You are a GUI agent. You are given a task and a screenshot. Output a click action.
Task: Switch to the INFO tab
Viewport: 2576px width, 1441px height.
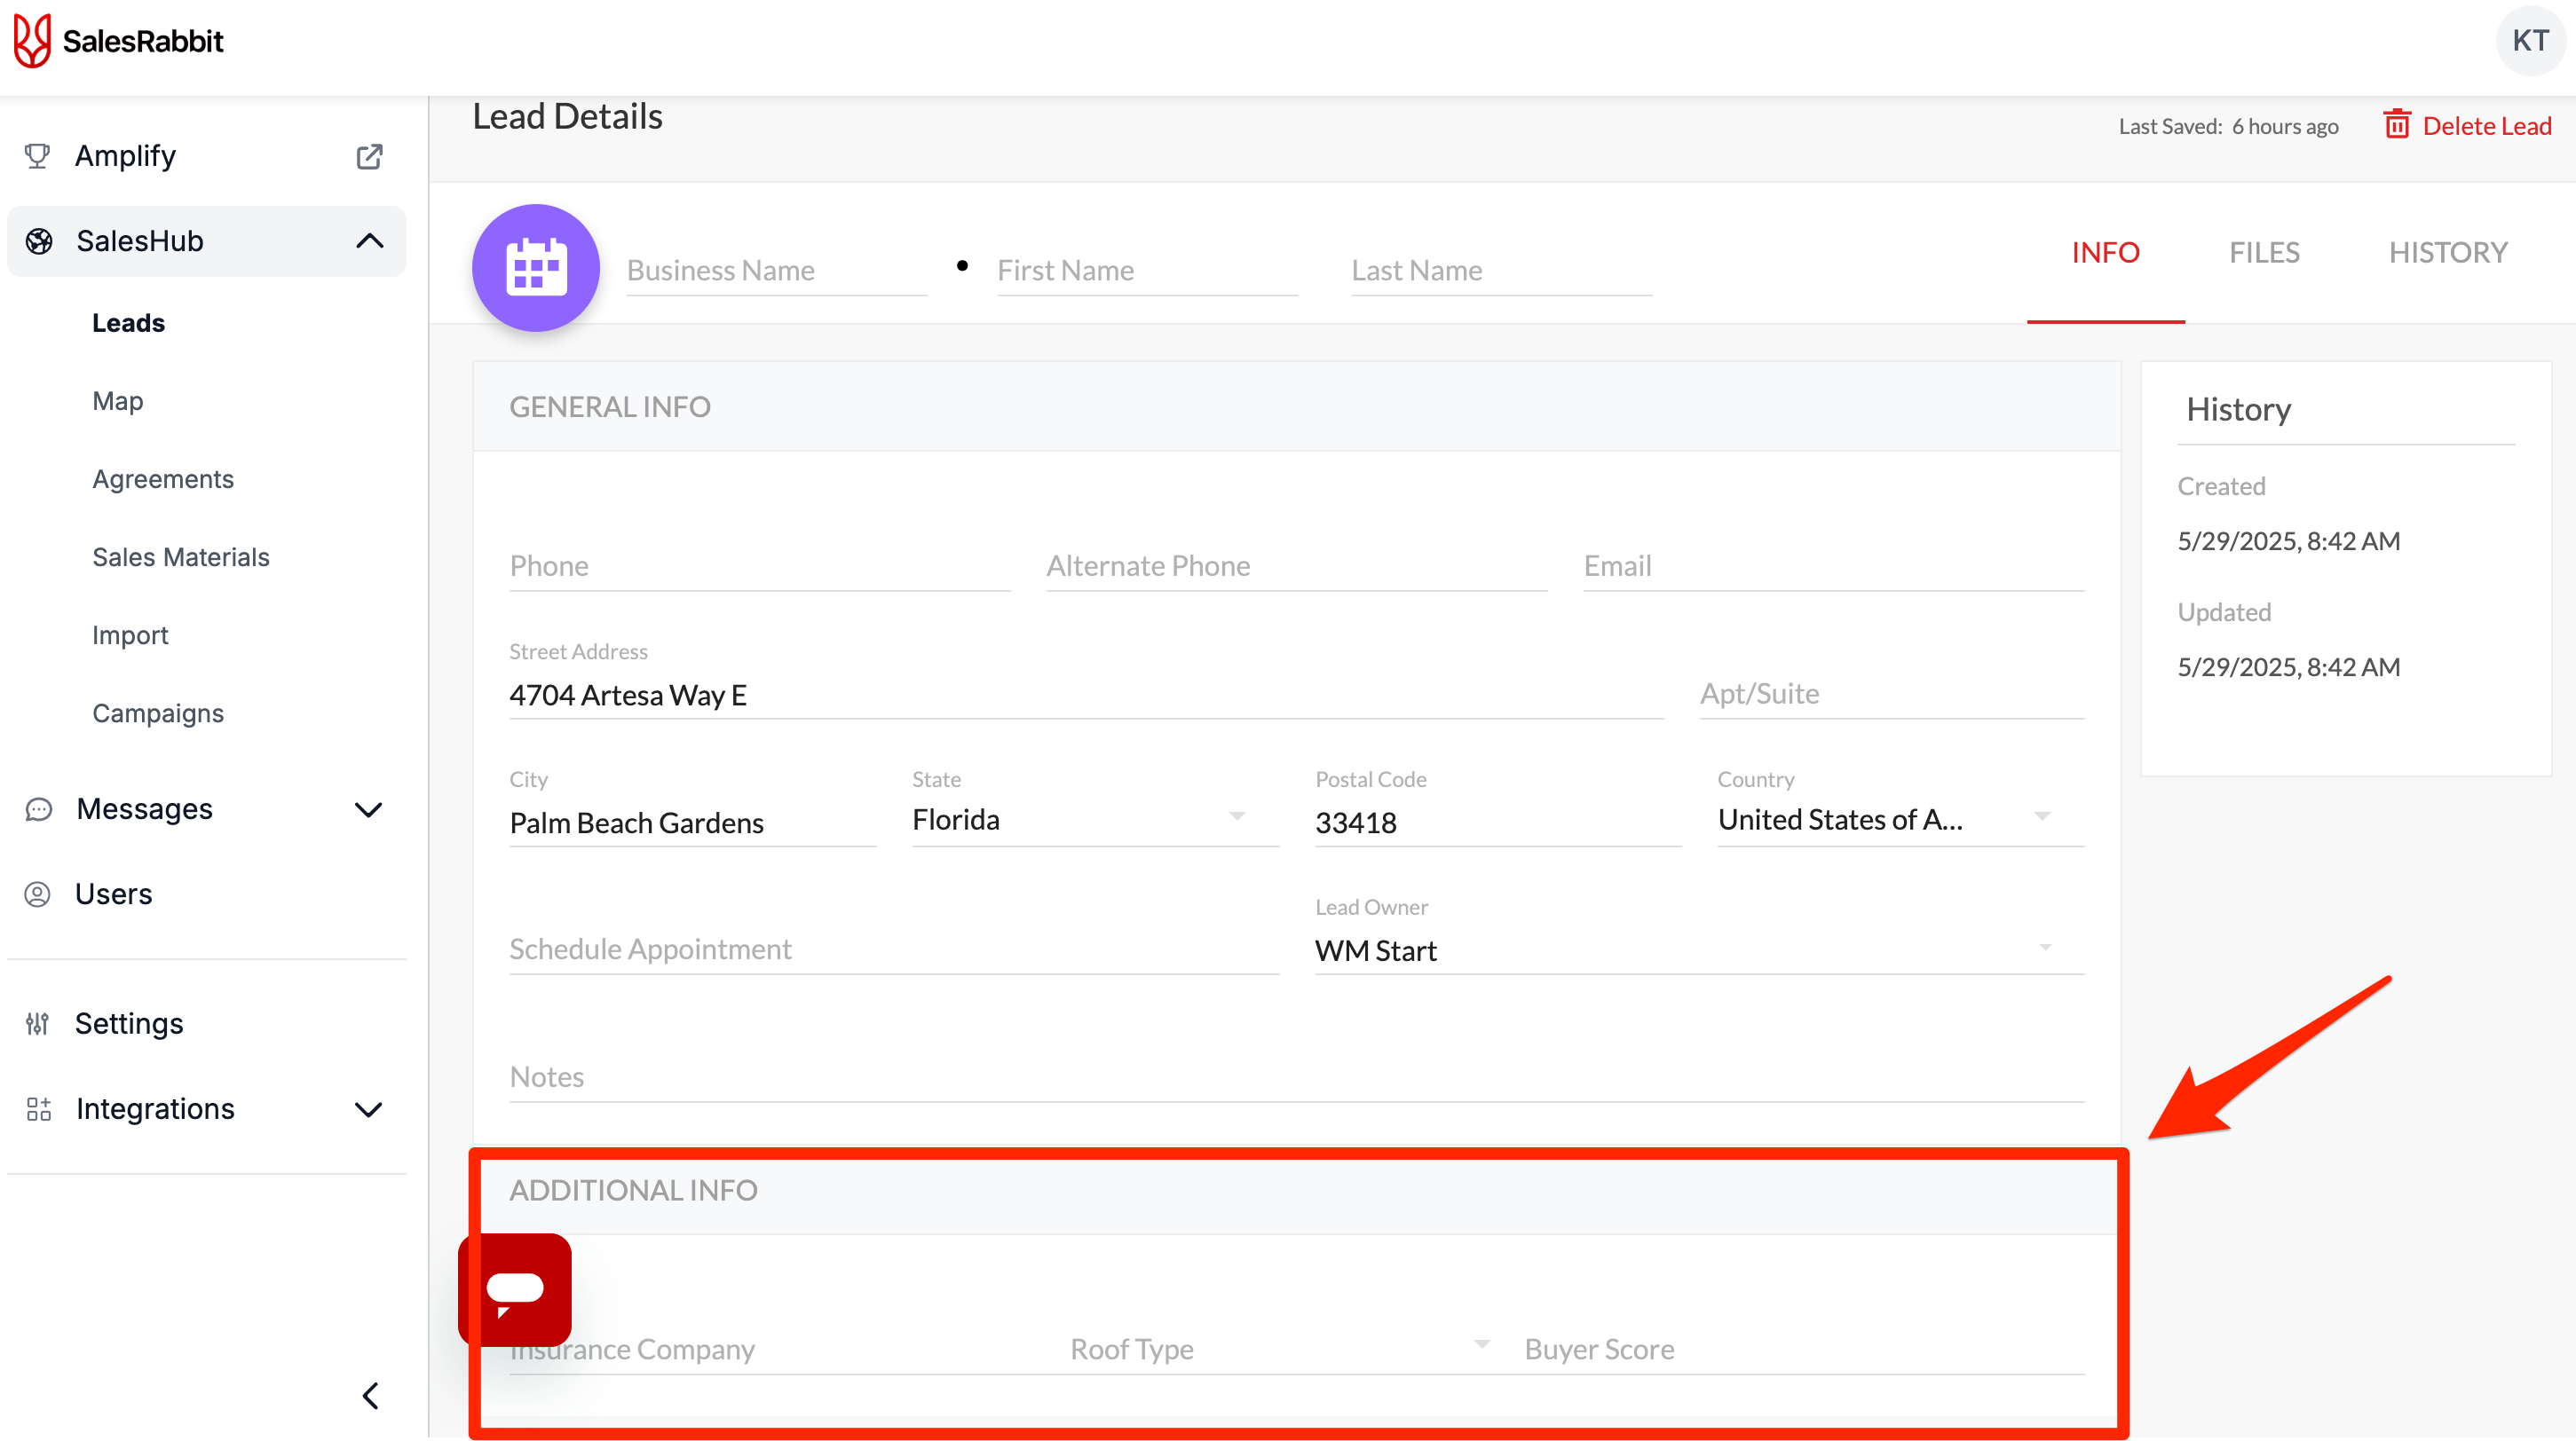[x=2105, y=252]
